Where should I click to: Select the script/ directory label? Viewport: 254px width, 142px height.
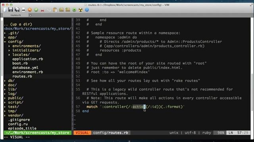pyautogui.click(x=15, y=103)
